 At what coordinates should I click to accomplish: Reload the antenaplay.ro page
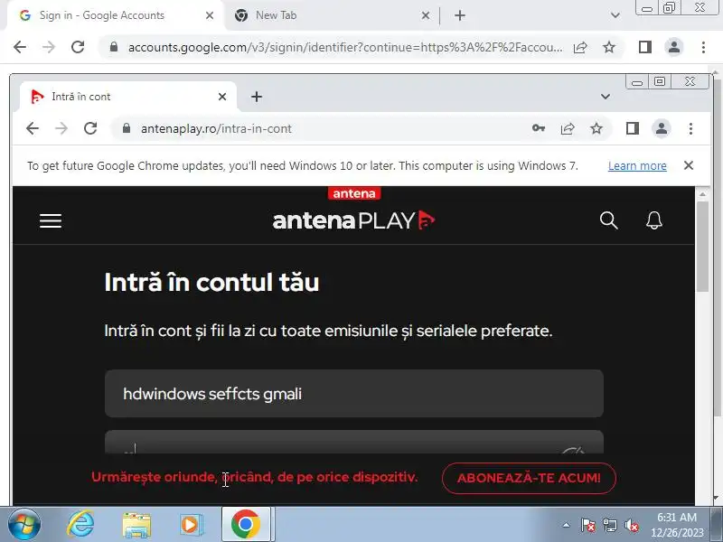pyautogui.click(x=90, y=128)
